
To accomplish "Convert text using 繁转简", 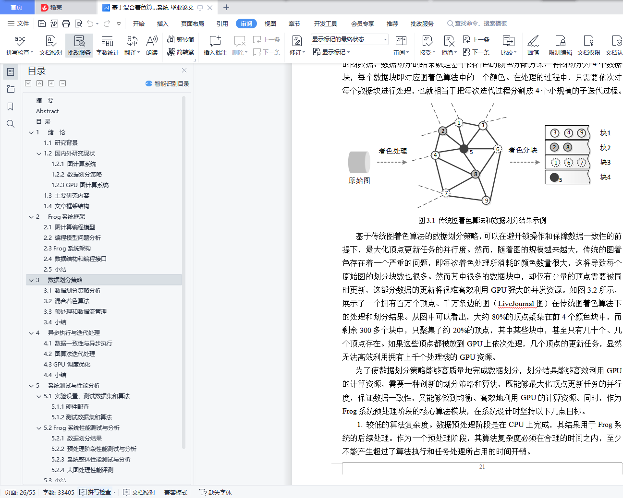I will tap(181, 40).
